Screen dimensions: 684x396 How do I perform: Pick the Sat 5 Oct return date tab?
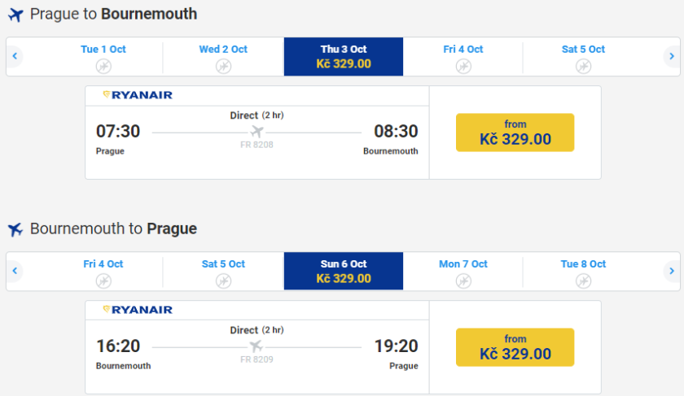coord(223,271)
